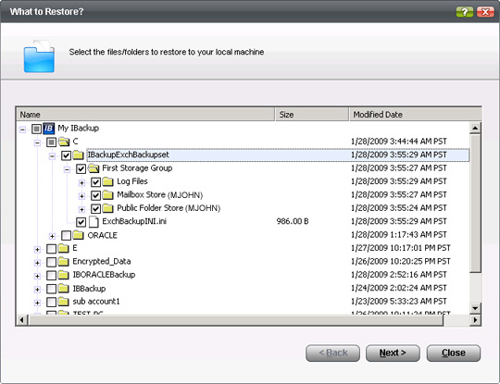The image size is (500, 384).
Task: Click the vertical scrollbar up arrow
Action: click(475, 128)
